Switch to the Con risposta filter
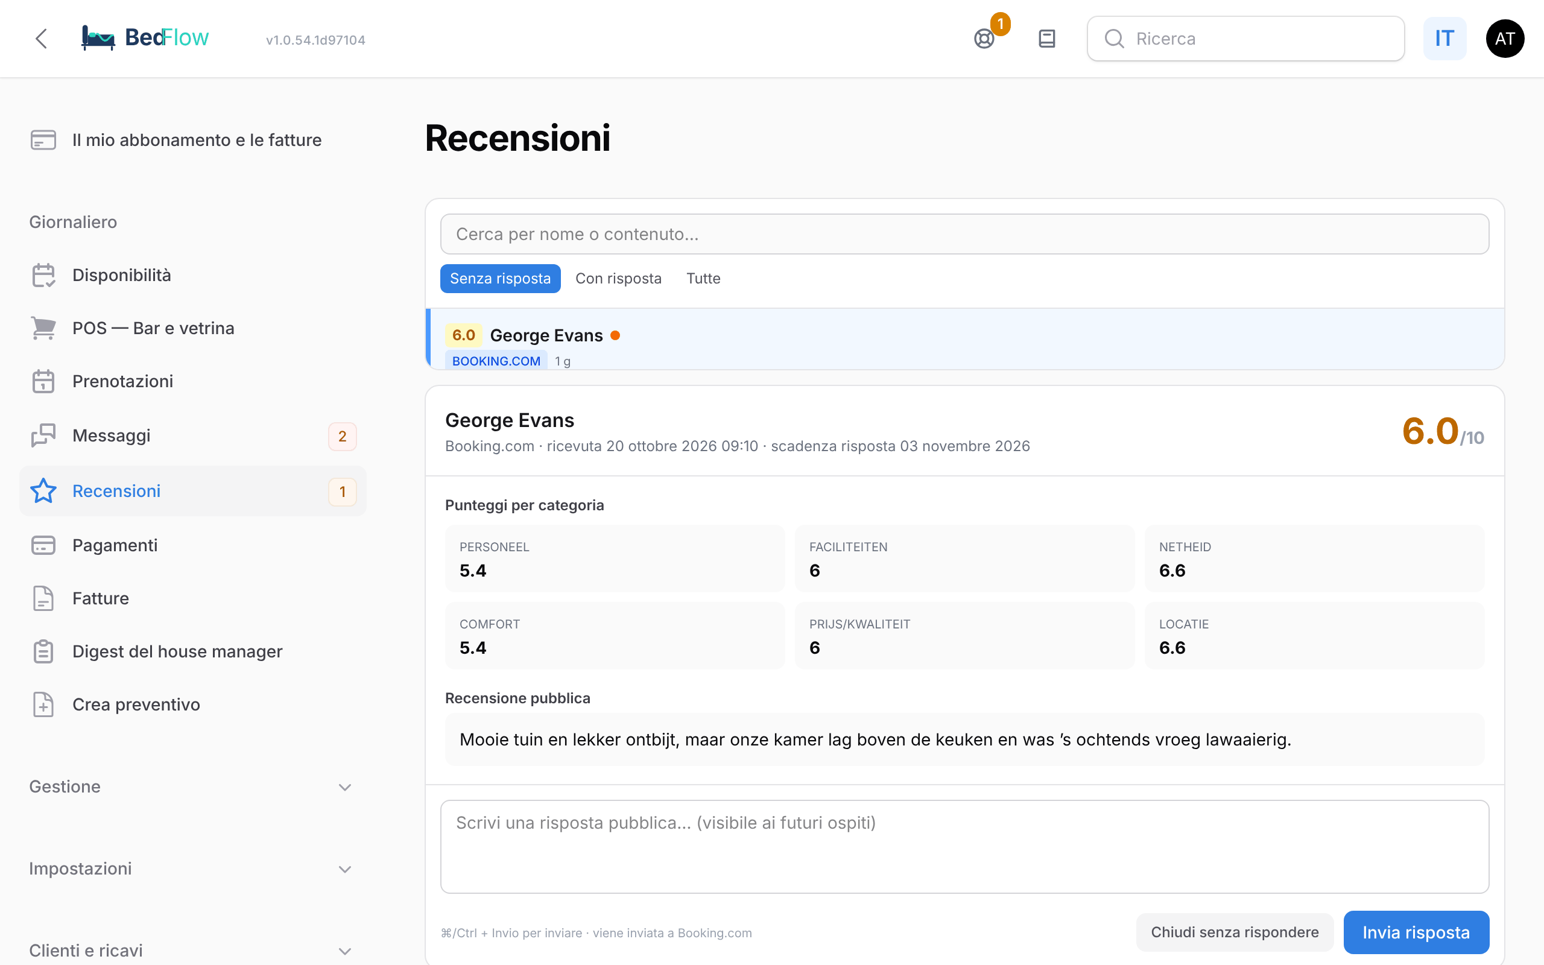 coord(618,278)
